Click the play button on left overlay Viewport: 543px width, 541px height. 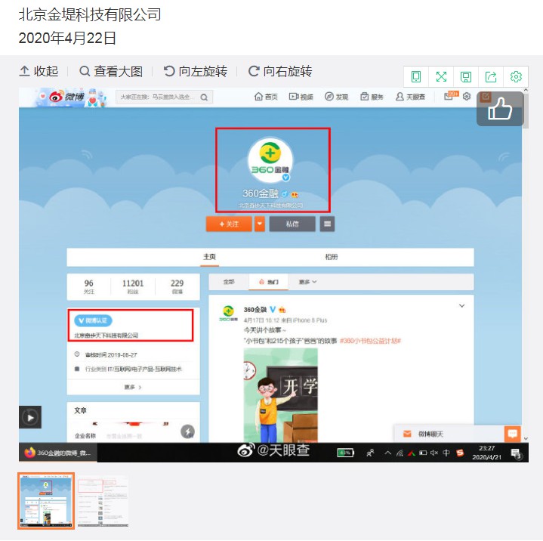click(30, 417)
